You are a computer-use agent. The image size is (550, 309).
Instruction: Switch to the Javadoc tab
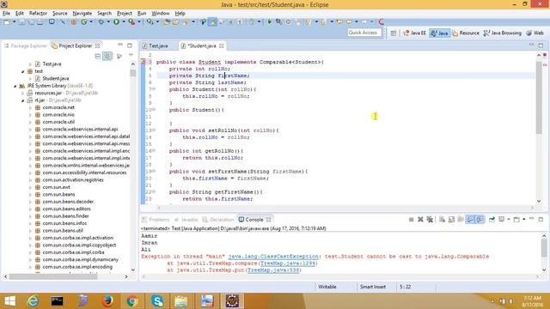(x=186, y=220)
